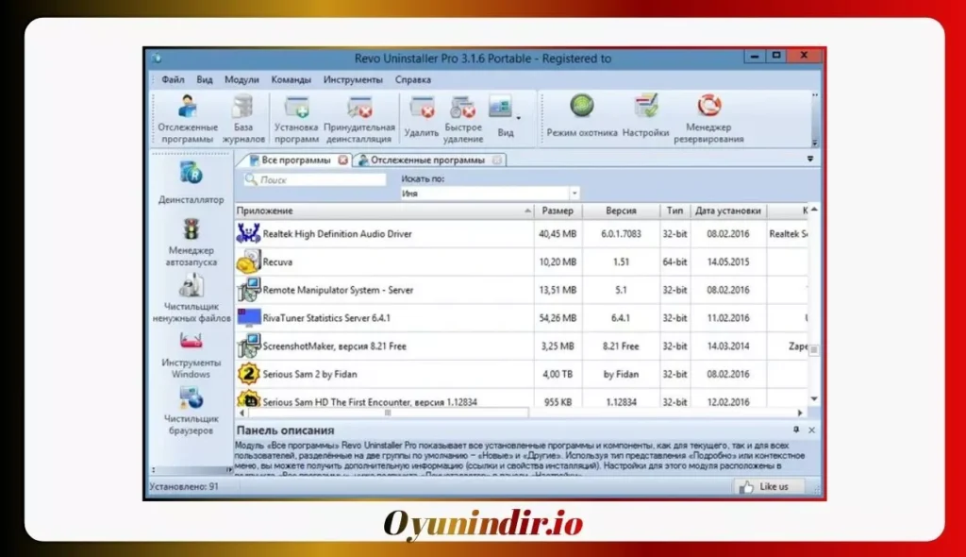Pin the Панель описания panel
Screen dimensions: 966x557
tap(796, 430)
